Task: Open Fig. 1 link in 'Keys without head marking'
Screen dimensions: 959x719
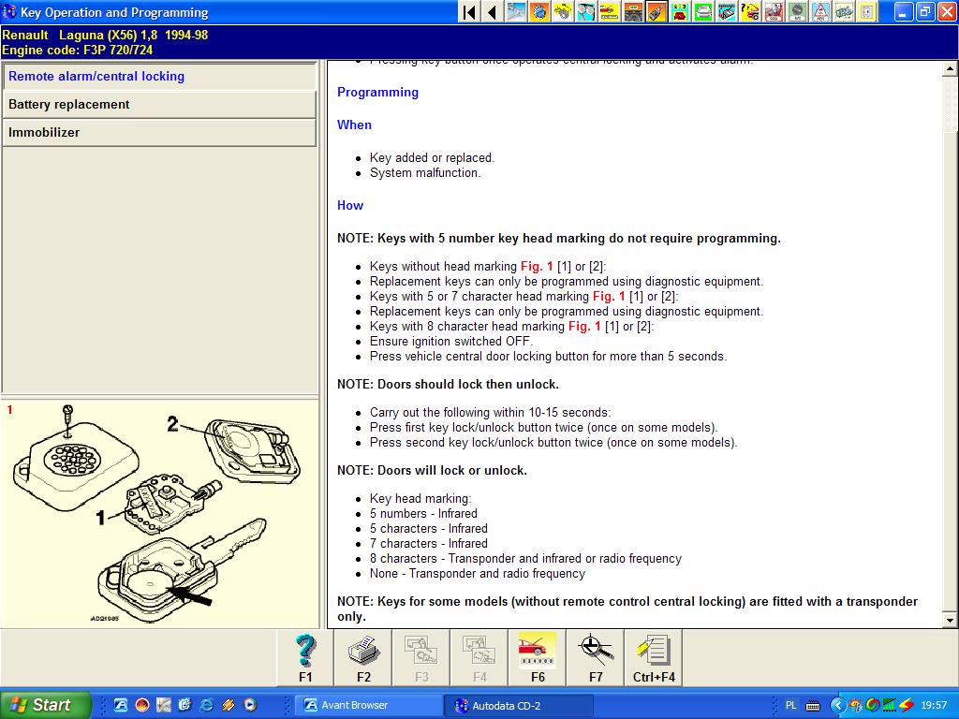Action: pos(537,267)
